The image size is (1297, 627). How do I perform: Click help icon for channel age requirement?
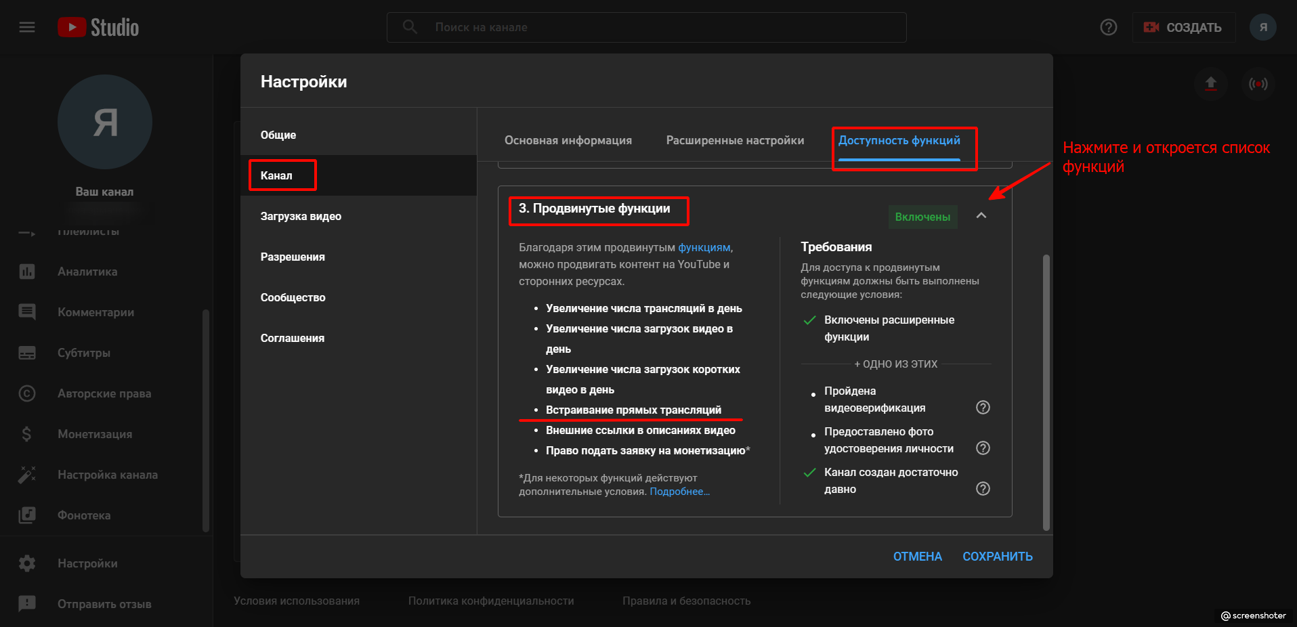[983, 488]
